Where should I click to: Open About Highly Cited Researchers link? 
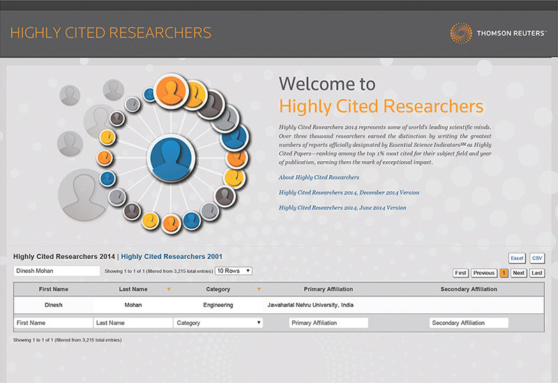point(319,177)
